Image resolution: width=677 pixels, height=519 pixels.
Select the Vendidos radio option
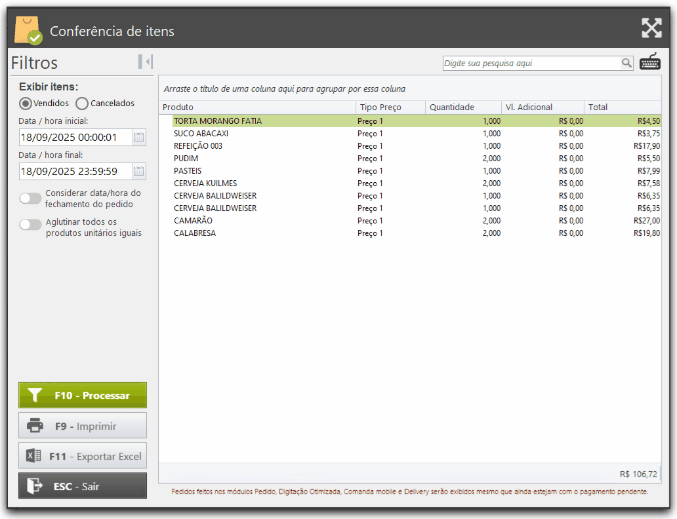[x=26, y=104]
